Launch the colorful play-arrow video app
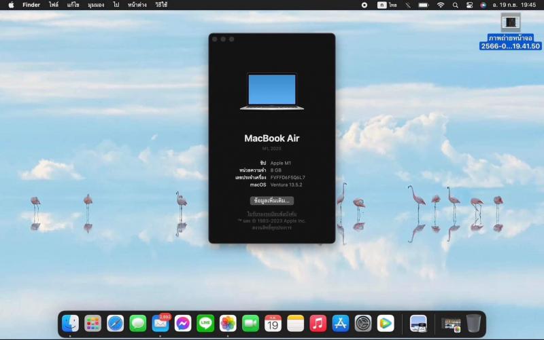 click(386, 324)
